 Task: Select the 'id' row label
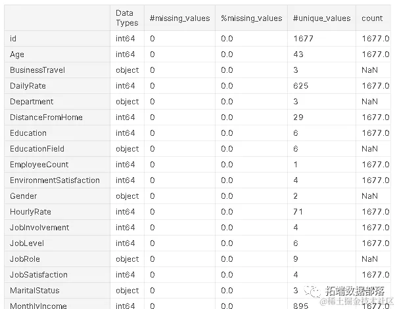coord(13,39)
